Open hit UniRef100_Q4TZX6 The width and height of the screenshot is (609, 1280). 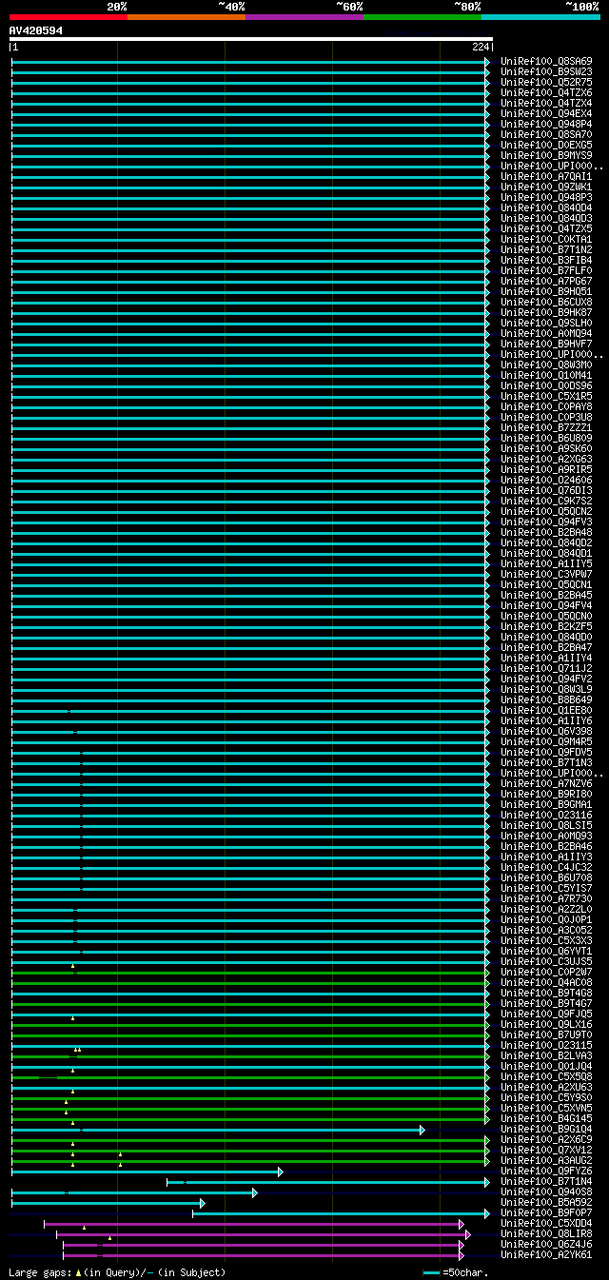[x=546, y=92]
